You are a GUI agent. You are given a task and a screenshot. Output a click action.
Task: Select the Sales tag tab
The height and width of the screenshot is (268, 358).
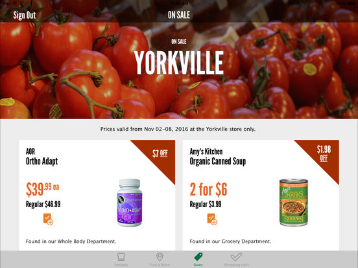pos(198,260)
